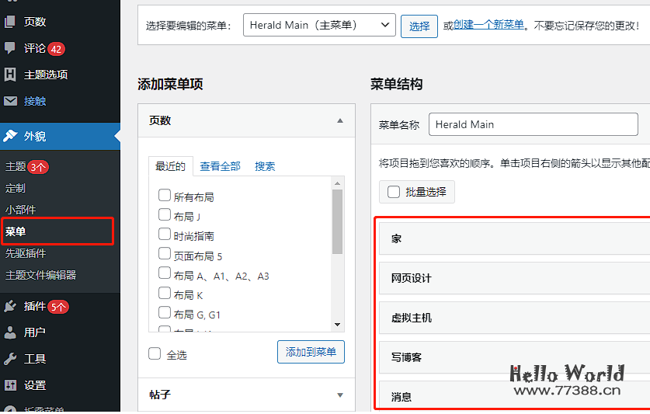Select the 网页设计 menu structure item

514,278
